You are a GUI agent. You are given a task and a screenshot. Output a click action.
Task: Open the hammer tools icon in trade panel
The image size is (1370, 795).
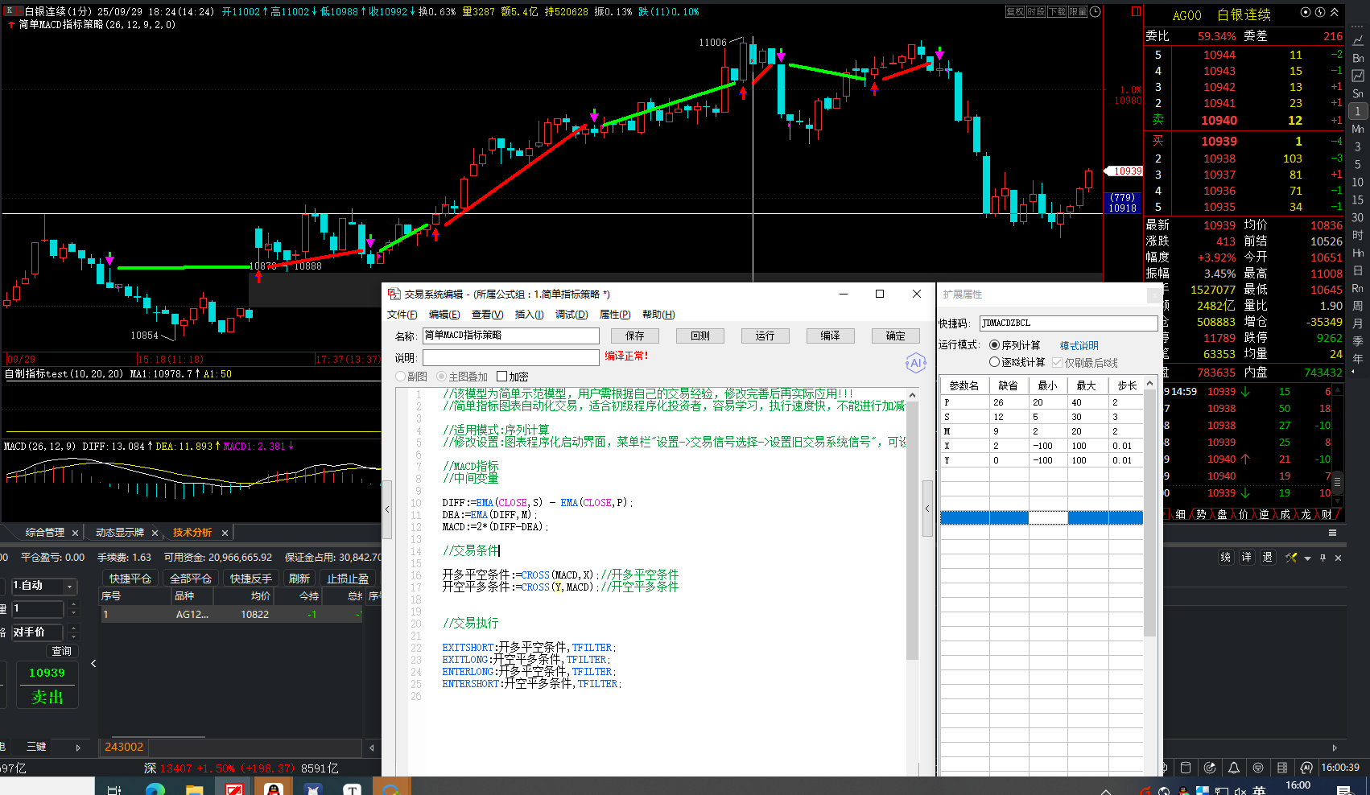[1291, 558]
